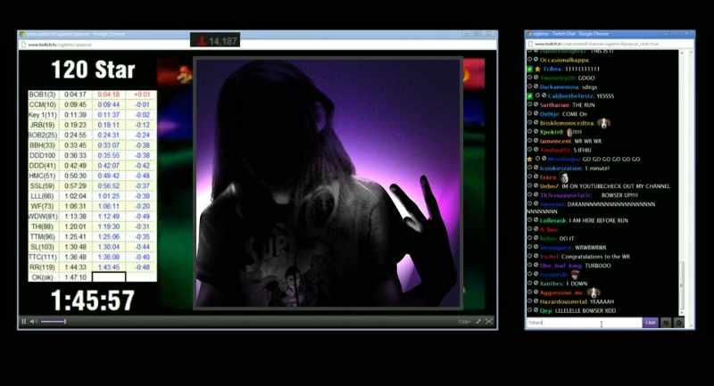Screen dimensions: 714x386
Task: Click the popout player icon next to fullscreen
Action: tap(478, 322)
